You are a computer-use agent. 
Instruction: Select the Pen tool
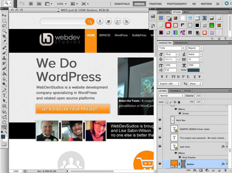coord(4,90)
